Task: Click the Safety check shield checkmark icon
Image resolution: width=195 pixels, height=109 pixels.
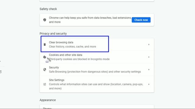Action: (45, 20)
